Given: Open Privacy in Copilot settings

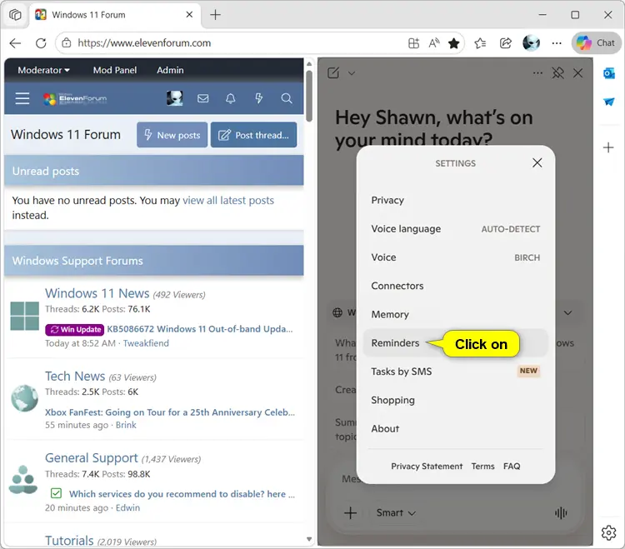Looking at the screenshot, I should click(455, 200).
